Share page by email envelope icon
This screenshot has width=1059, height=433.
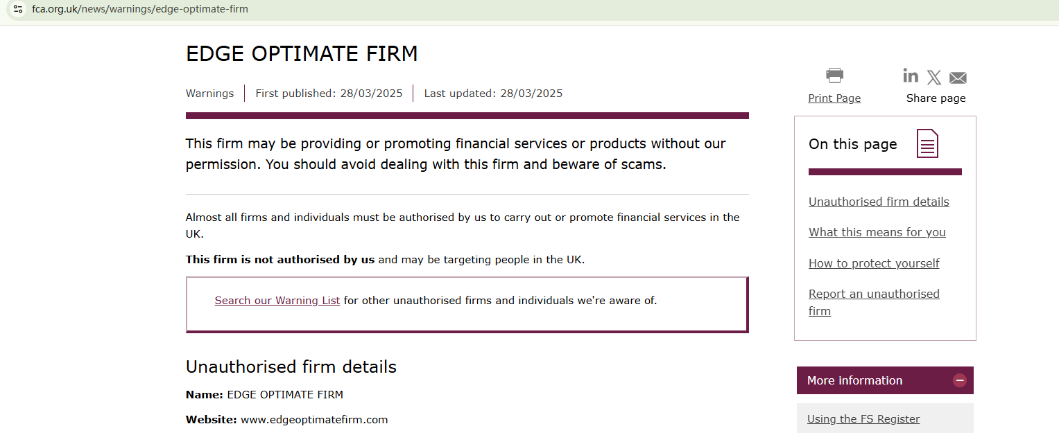click(x=958, y=78)
